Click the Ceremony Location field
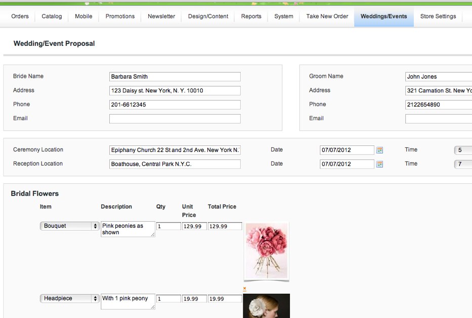472x318 pixels. coord(175,150)
